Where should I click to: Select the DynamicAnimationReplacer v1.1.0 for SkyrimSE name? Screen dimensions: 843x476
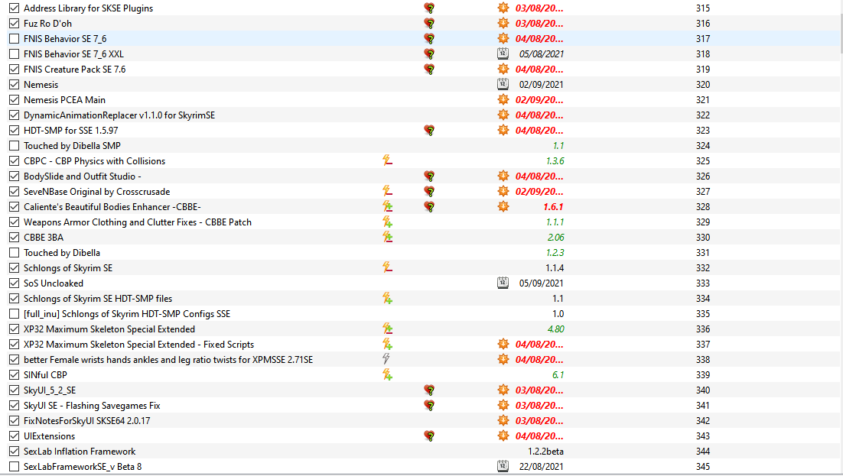[119, 115]
